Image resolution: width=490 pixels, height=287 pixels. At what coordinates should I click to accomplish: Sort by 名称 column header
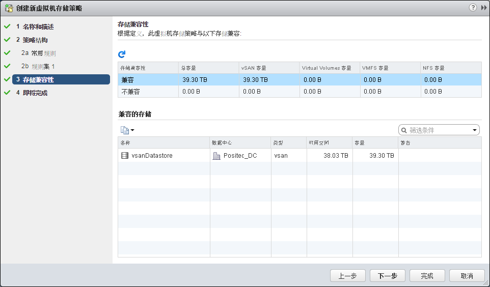click(164, 142)
